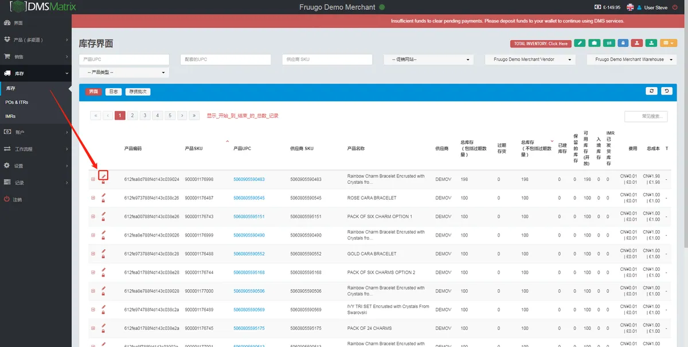The image size is (688, 347).
Task: Open UPC link 5060805590545
Action: tap(249, 198)
